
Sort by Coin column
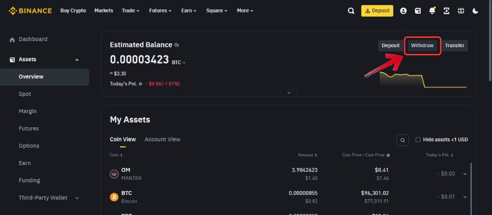(x=116, y=155)
